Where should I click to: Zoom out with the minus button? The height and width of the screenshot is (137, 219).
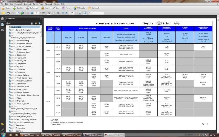pos(63,13)
